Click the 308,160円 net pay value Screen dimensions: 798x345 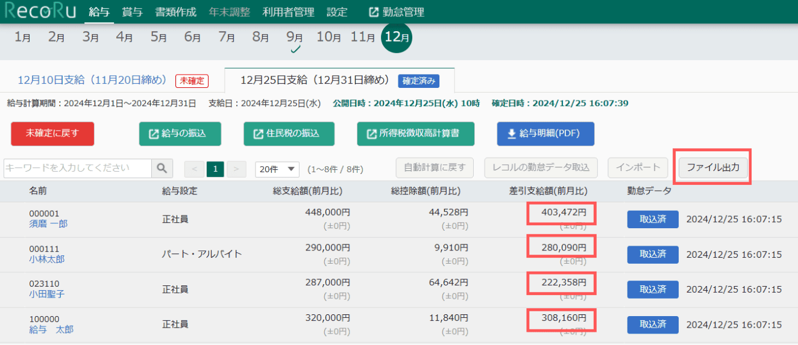pyautogui.click(x=564, y=318)
